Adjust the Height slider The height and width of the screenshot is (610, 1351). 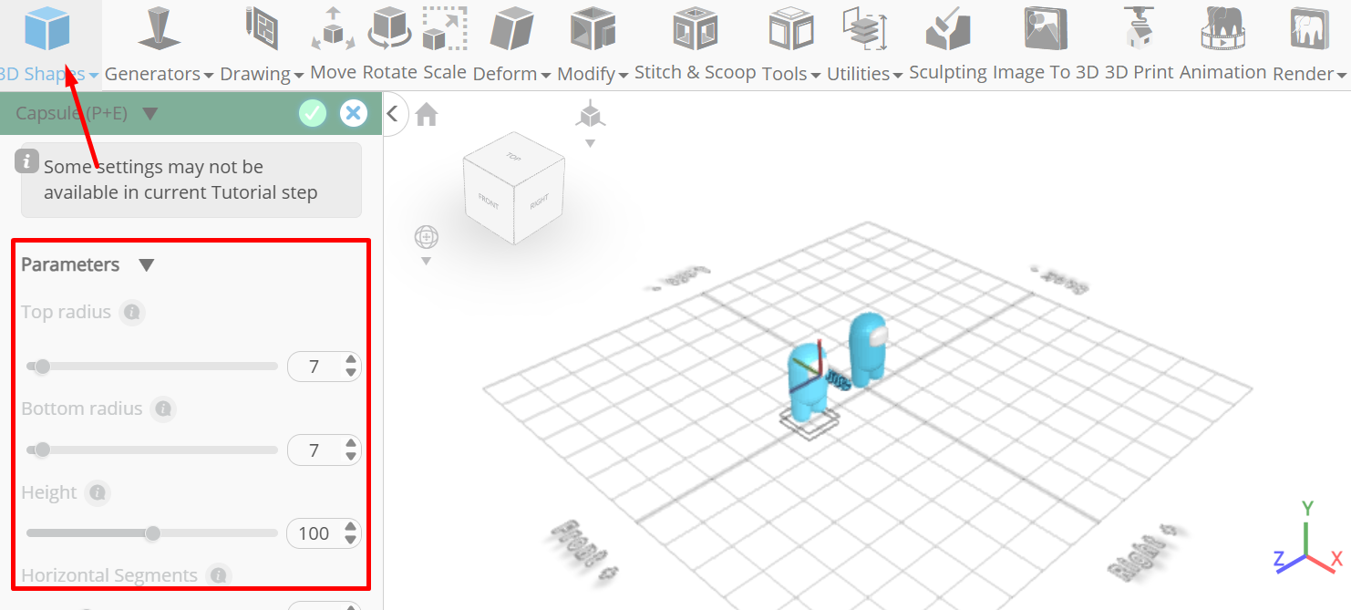[151, 533]
